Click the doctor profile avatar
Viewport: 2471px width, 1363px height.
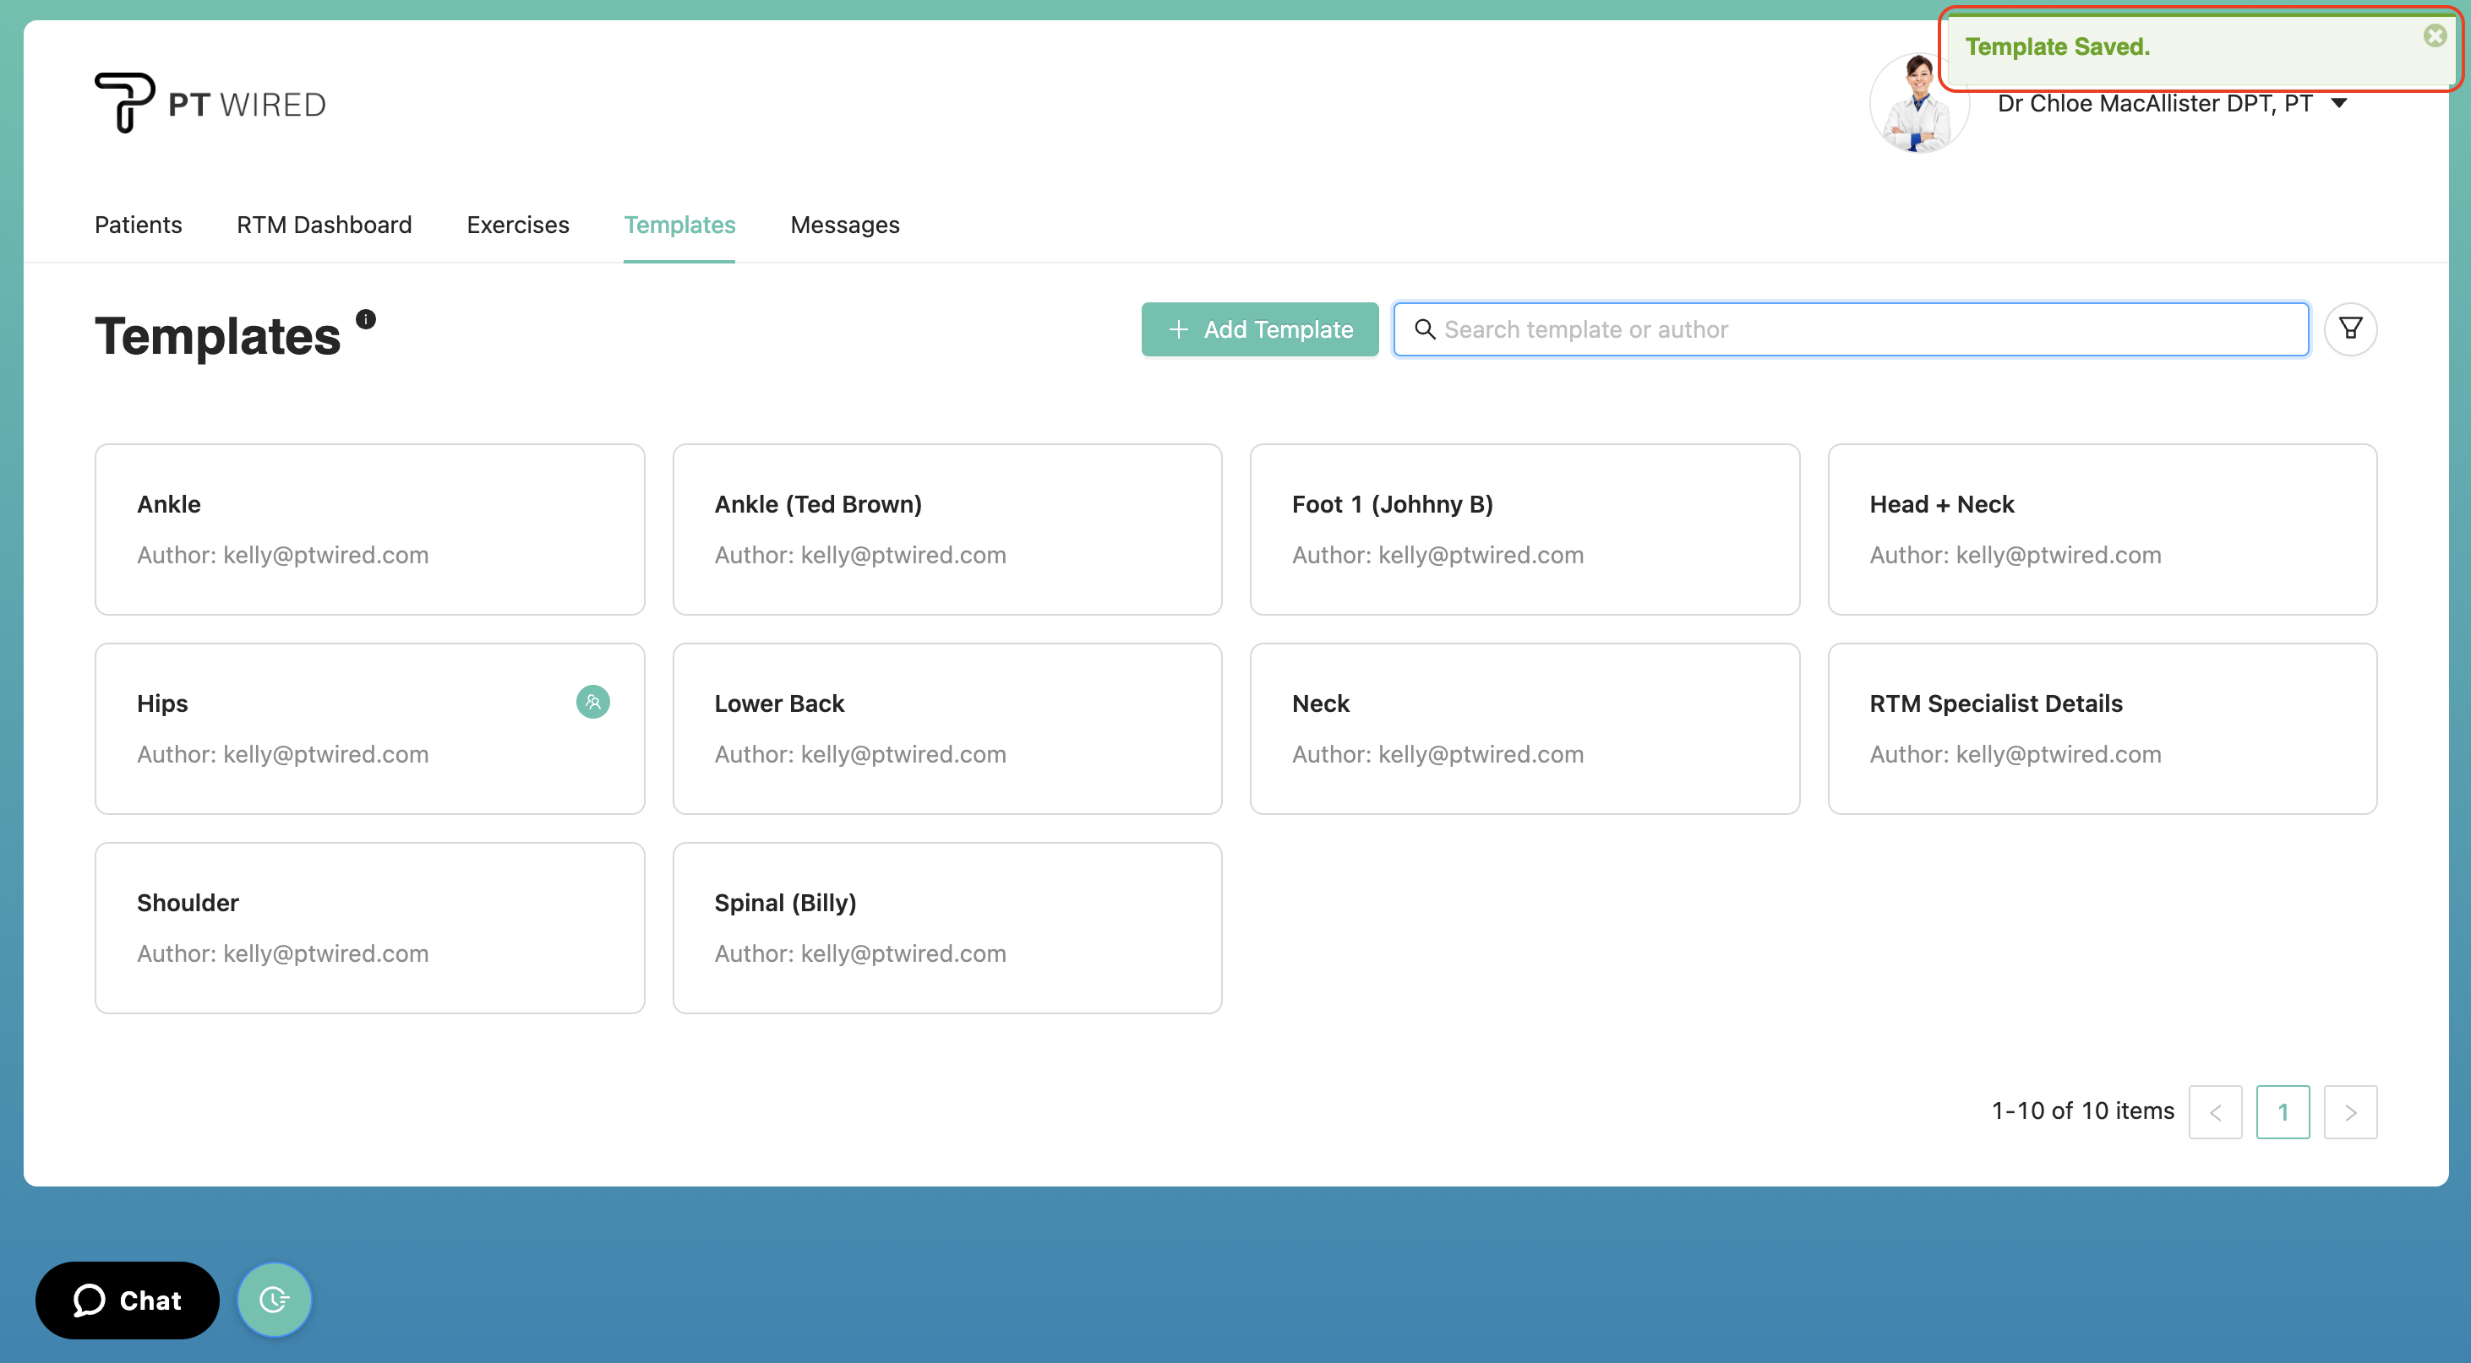pyautogui.click(x=1917, y=106)
